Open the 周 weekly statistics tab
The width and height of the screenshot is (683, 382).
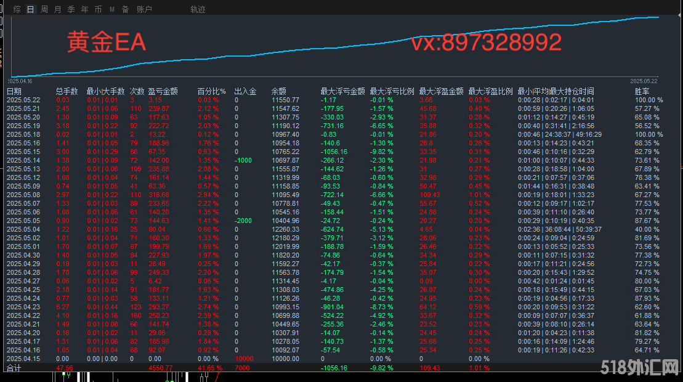[44, 9]
